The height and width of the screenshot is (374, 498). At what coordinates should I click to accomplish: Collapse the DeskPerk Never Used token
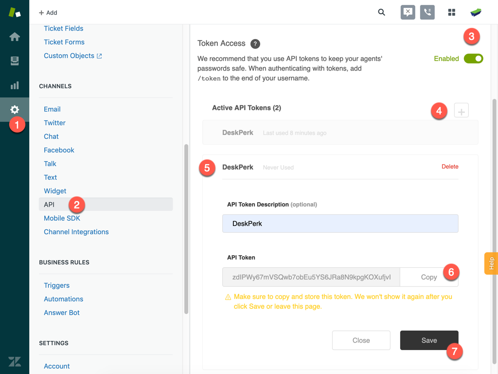point(238,167)
